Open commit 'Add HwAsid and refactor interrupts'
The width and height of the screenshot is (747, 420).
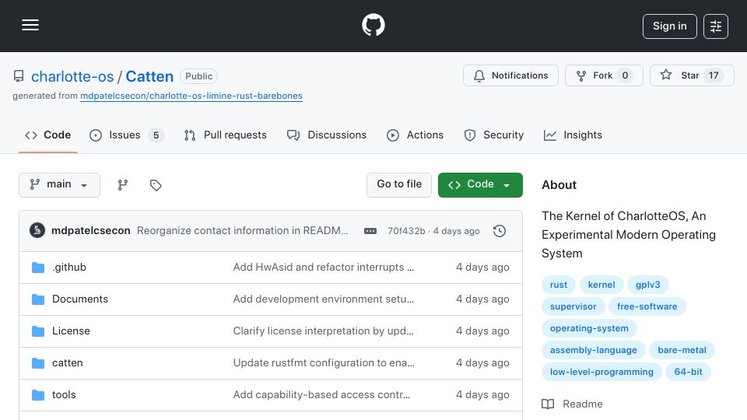click(x=324, y=267)
